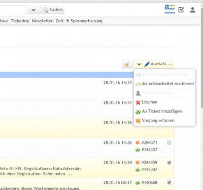Click the orange flower icon next to #284359
The height and width of the screenshot is (190, 203).
click(138, 163)
